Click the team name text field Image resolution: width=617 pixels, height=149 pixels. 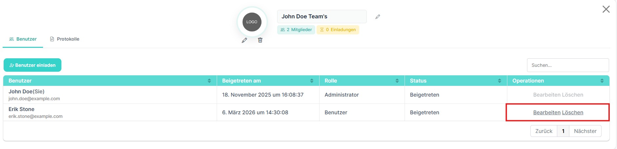coord(321,17)
